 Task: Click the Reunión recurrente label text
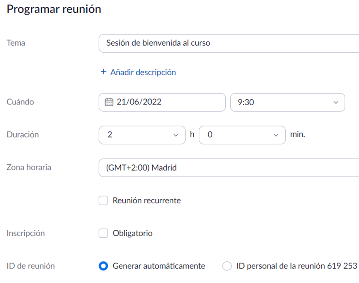(147, 200)
